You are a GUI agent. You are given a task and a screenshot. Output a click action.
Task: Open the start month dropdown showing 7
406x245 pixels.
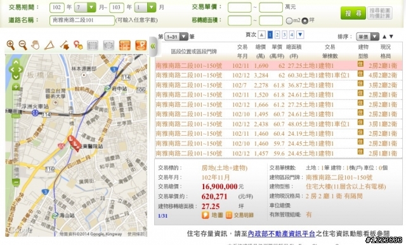[85, 7]
